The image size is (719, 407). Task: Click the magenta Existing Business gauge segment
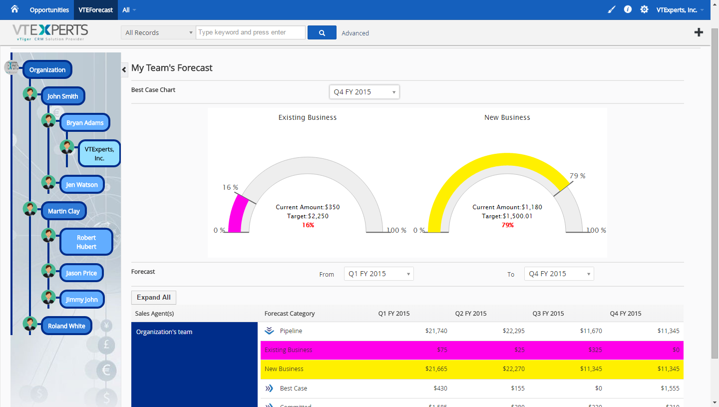(x=237, y=213)
